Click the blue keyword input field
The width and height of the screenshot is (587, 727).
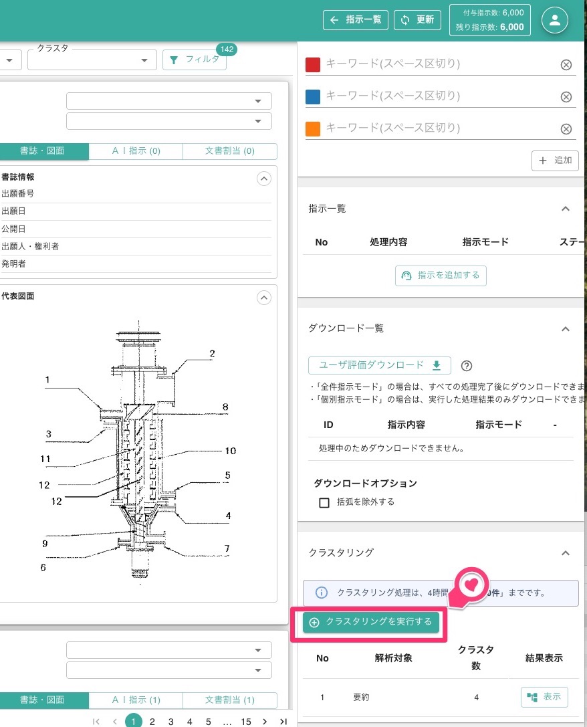tap(440, 96)
